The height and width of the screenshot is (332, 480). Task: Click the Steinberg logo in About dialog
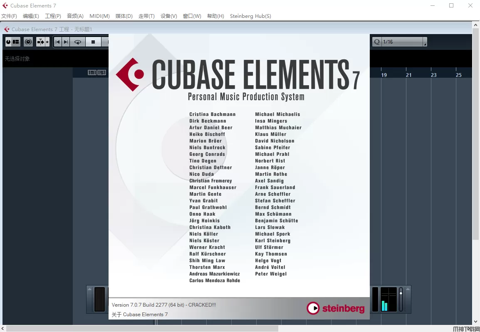click(x=336, y=308)
